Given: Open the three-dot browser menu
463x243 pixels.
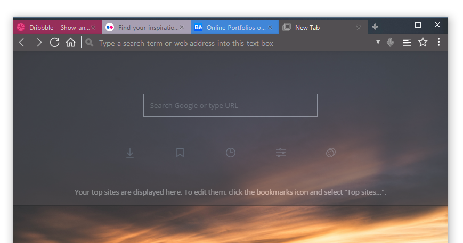Looking at the screenshot, I should pos(439,42).
